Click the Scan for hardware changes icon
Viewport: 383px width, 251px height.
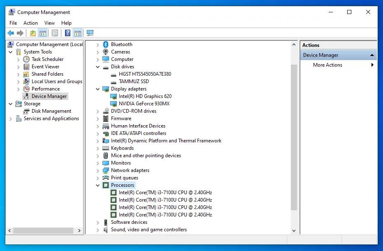tap(90, 33)
